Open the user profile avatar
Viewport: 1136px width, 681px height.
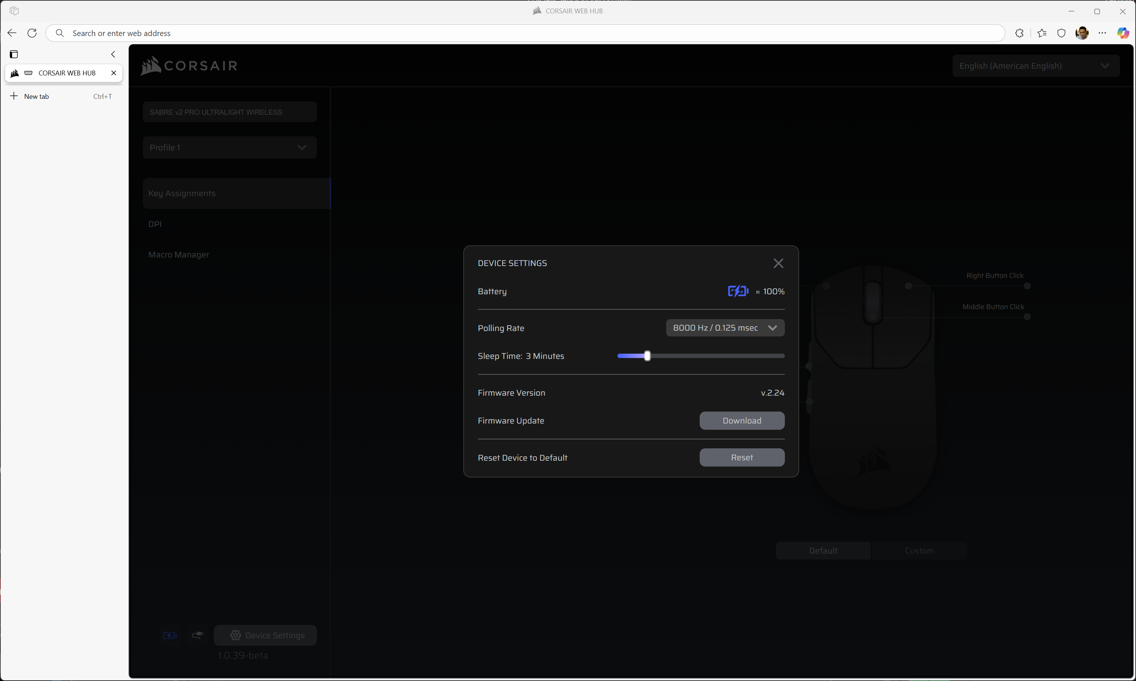coord(1082,33)
